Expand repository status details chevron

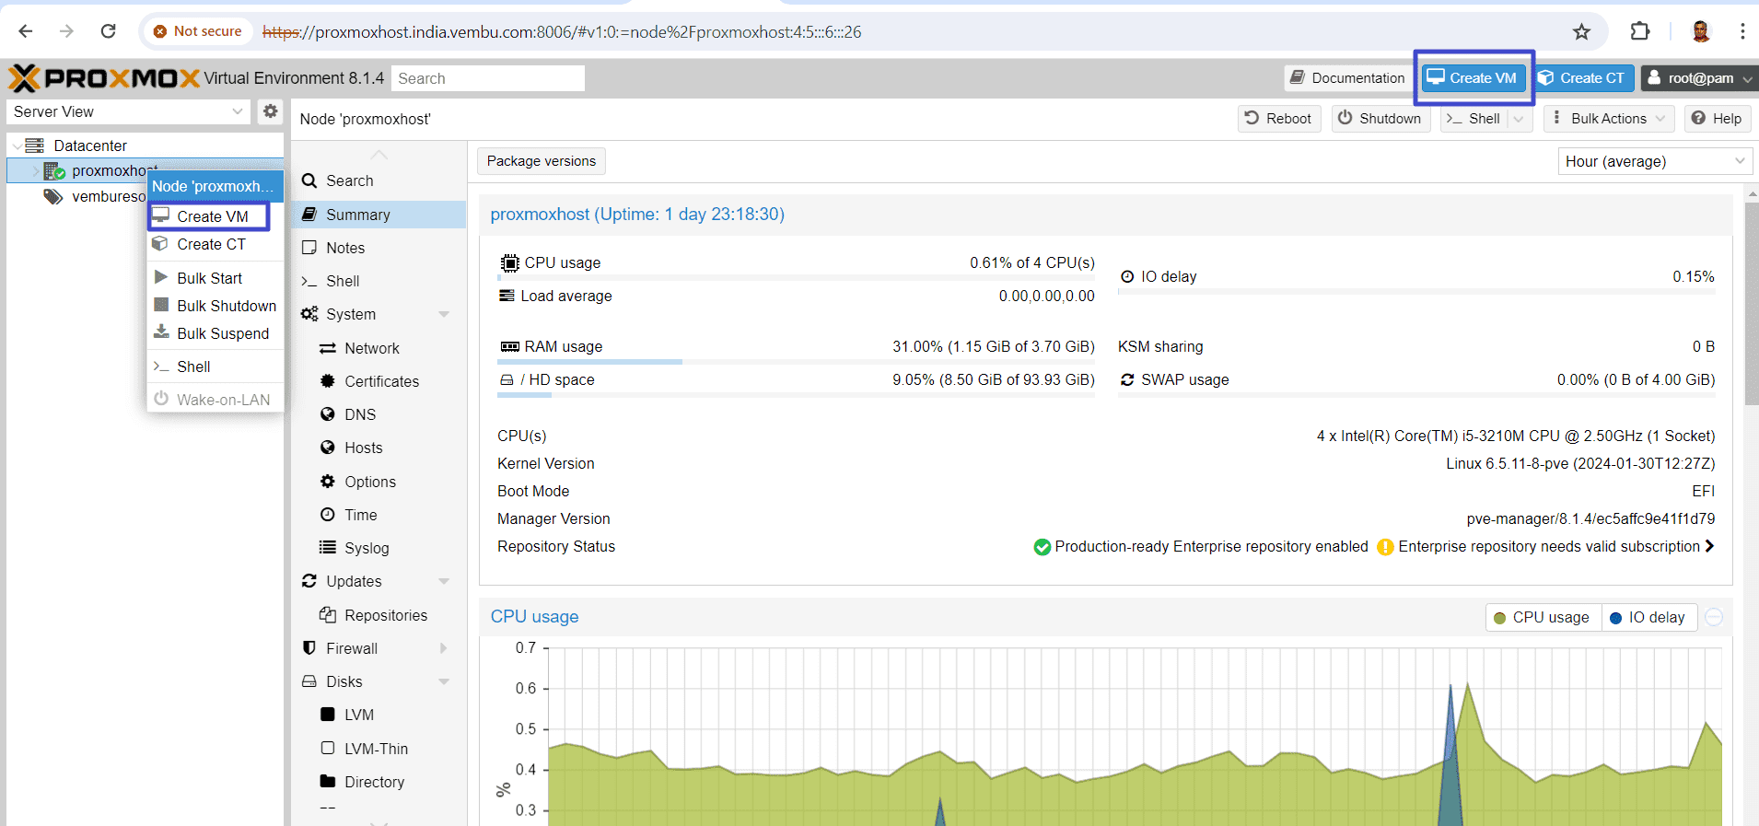tap(1709, 546)
